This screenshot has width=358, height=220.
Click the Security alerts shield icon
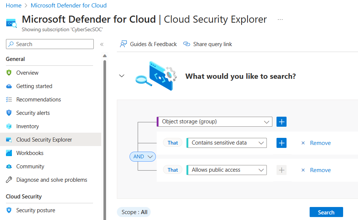tap(9, 113)
